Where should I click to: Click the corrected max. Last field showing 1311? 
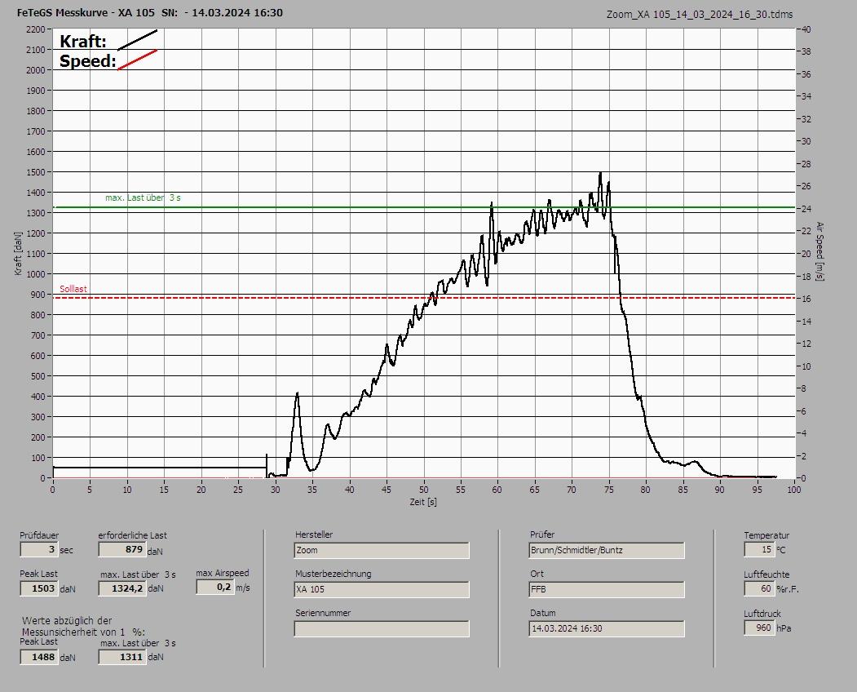121,657
